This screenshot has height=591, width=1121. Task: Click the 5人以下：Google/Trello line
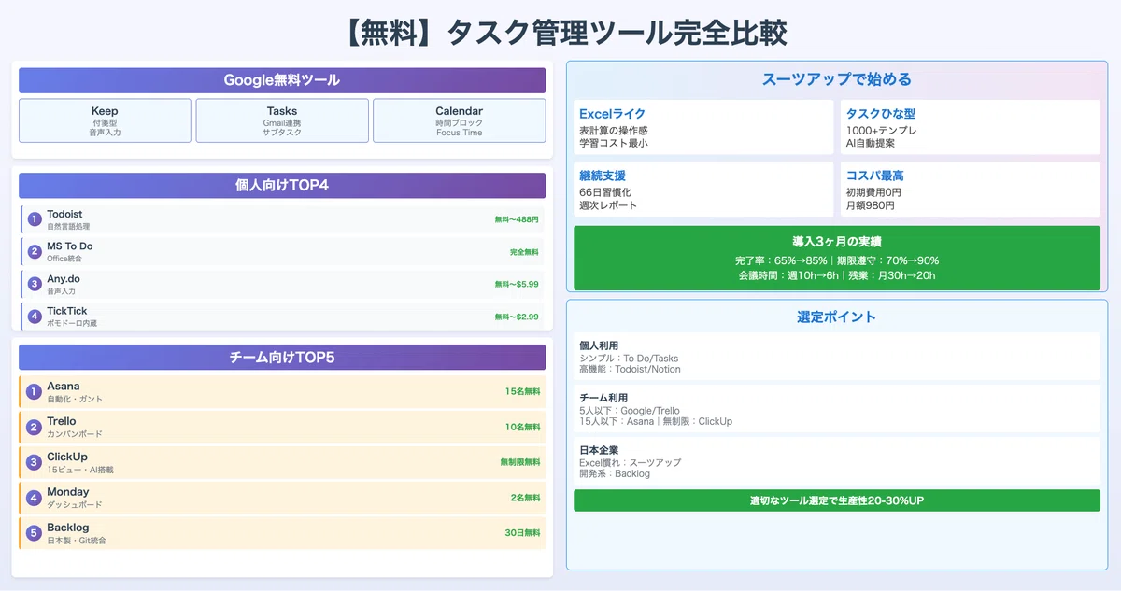pyautogui.click(x=630, y=410)
